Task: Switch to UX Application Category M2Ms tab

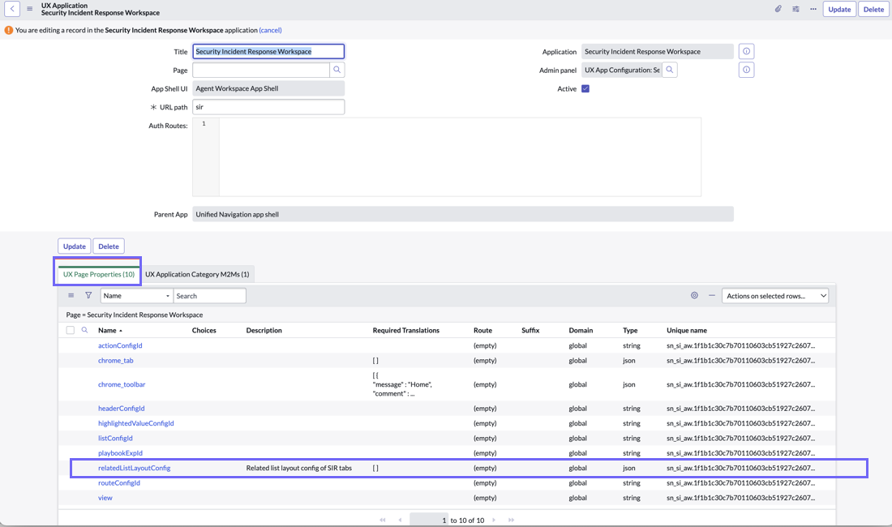Action: pyautogui.click(x=197, y=274)
